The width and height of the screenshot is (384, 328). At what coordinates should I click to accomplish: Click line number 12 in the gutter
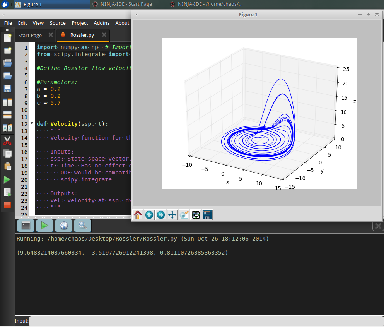coord(24,124)
